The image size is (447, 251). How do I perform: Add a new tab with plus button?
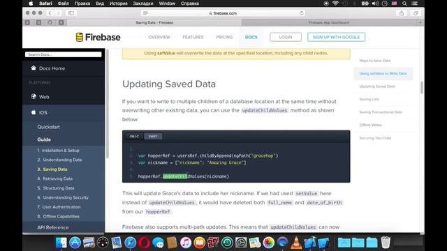420,22
